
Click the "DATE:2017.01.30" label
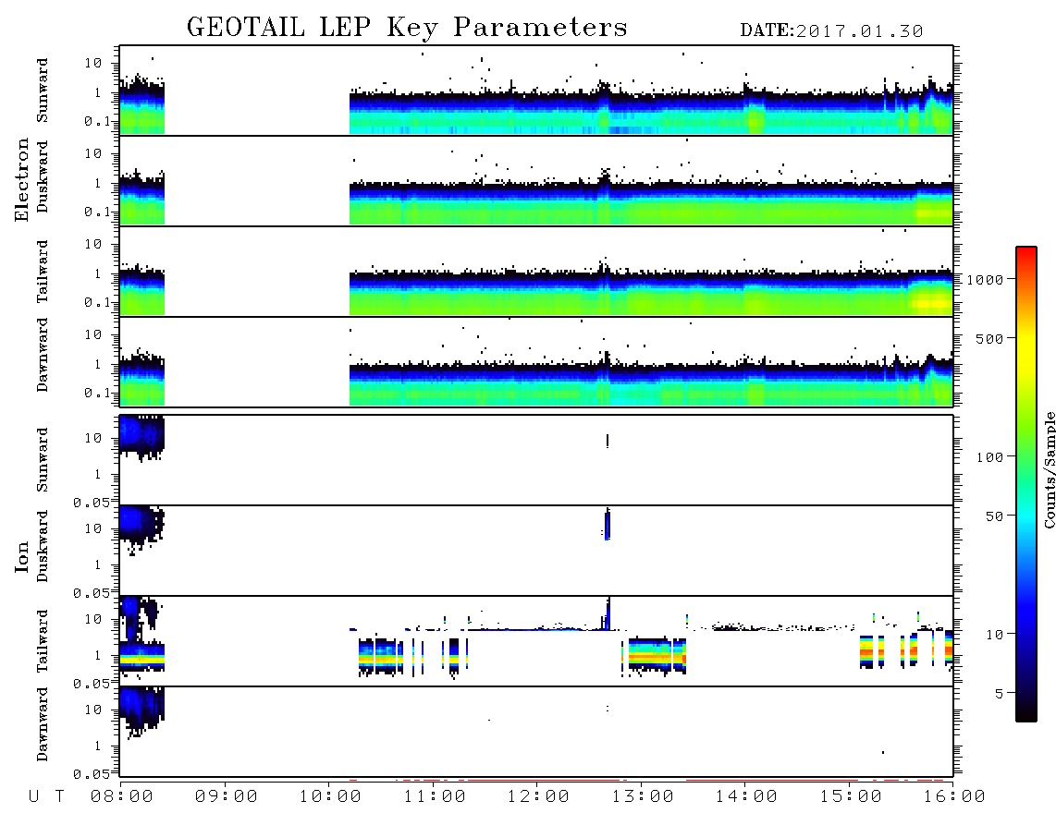831,31
